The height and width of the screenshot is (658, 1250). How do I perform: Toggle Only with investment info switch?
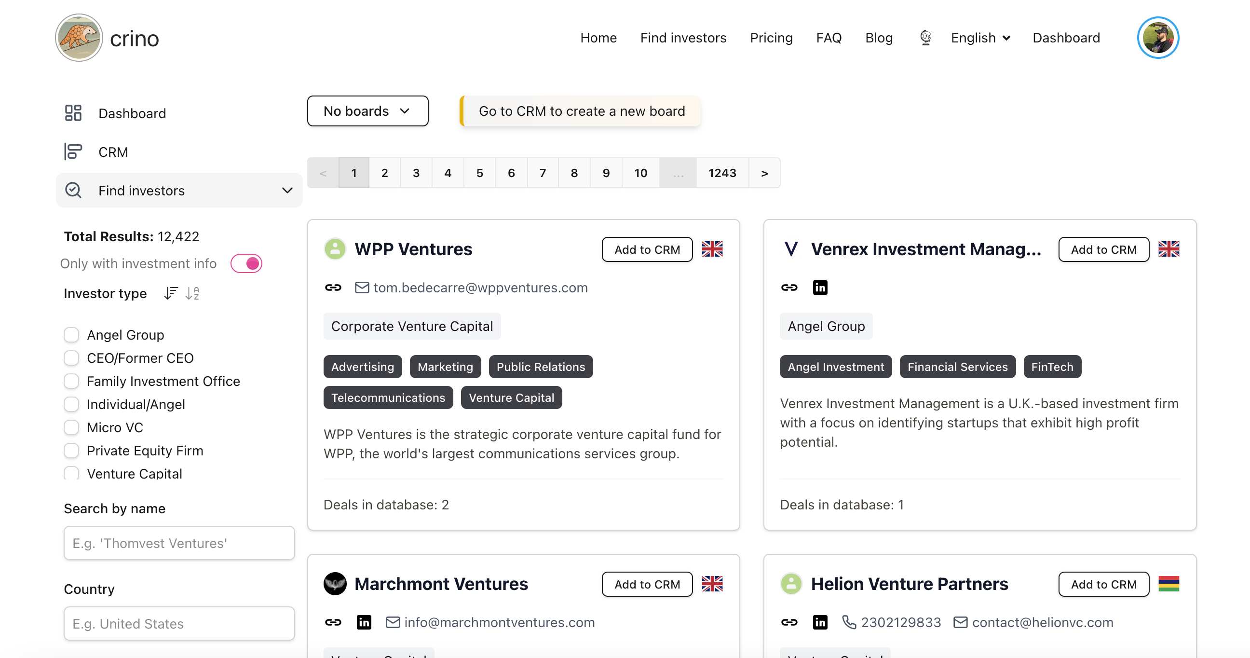(246, 263)
